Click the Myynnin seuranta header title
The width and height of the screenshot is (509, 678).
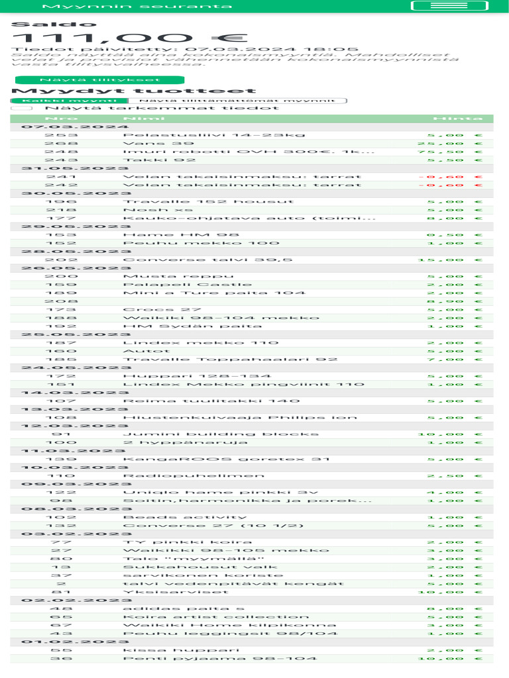click(x=137, y=6)
